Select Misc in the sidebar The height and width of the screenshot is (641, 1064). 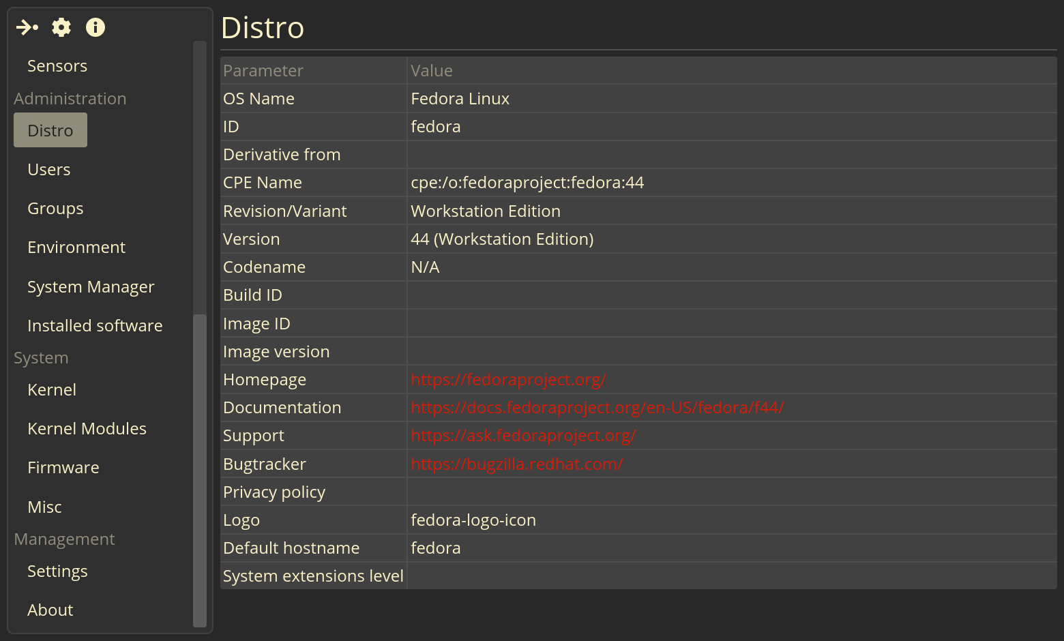pyautogui.click(x=44, y=507)
